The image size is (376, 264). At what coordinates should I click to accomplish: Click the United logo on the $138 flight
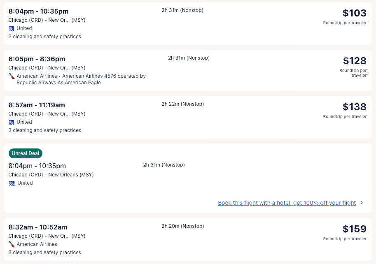pyautogui.click(x=12, y=122)
